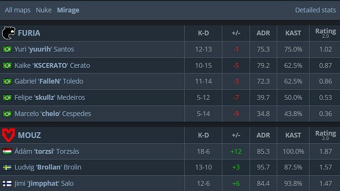The height and width of the screenshot is (191, 340).
Task: Select the Mirage map tab
Action: [68, 10]
